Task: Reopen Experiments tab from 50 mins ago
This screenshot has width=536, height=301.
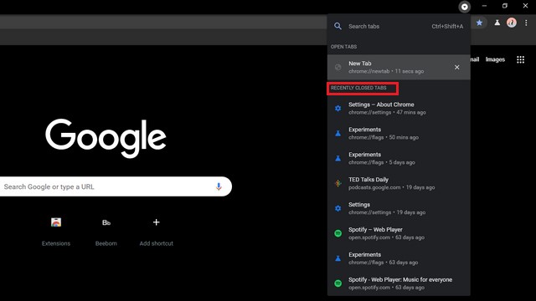Action: 399,133
